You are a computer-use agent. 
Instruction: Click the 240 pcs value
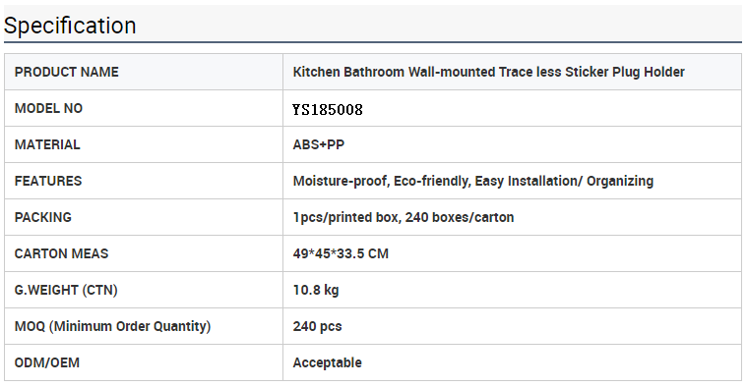317,327
